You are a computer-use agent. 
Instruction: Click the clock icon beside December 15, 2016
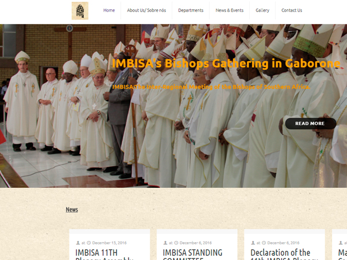click(88, 243)
